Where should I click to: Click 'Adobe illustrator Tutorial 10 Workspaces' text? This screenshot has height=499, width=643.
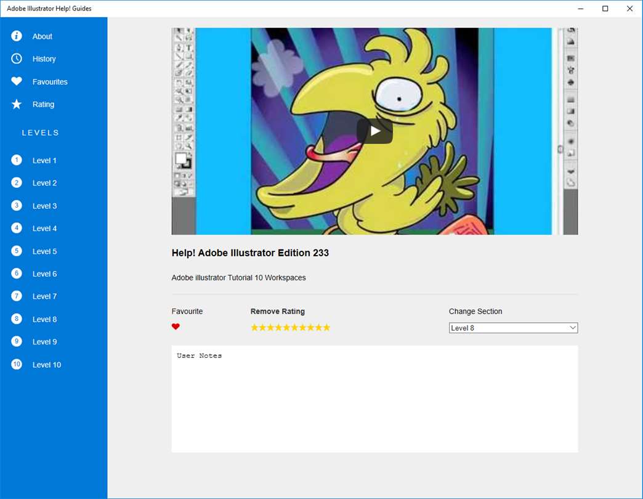pos(239,278)
